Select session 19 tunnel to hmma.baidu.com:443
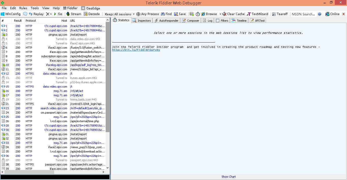This screenshot has height=180, width=347. [53, 100]
